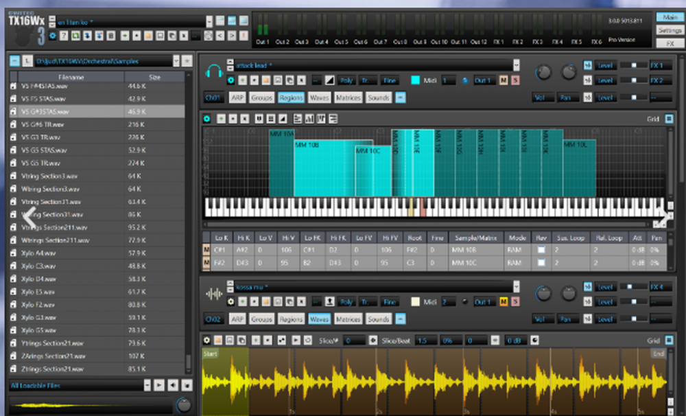Mute the first slot with the M button
The height and width of the screenshot is (416, 686).
tap(503, 80)
